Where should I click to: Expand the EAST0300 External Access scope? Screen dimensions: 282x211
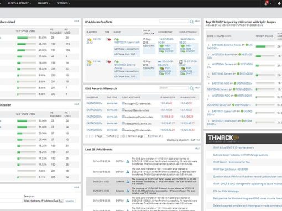coord(208,45)
